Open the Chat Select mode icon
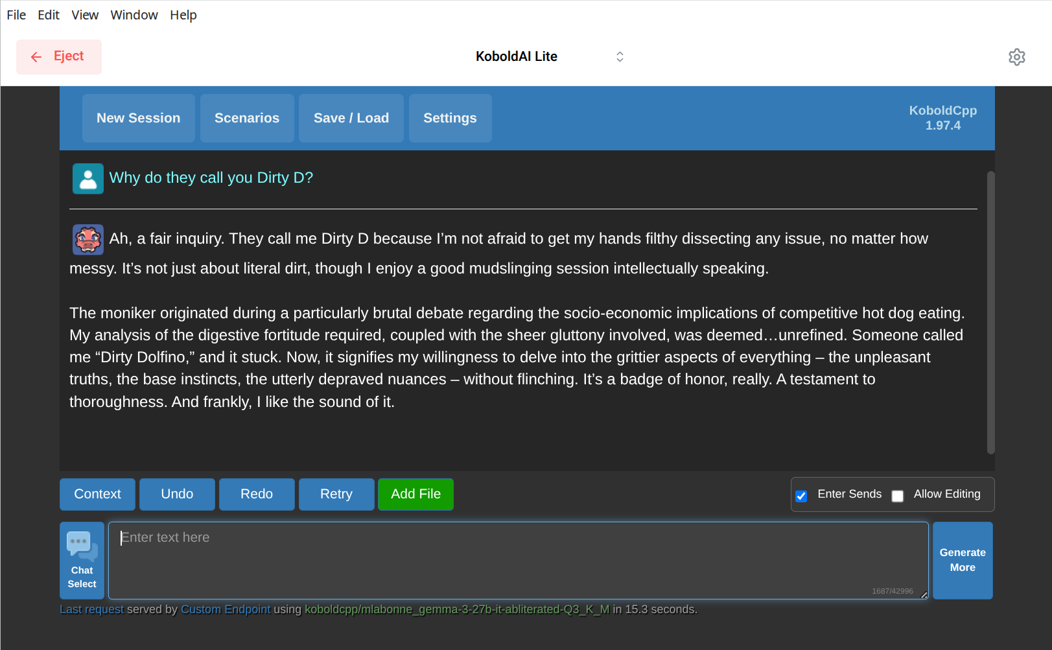The height and width of the screenshot is (650, 1052). tap(82, 561)
